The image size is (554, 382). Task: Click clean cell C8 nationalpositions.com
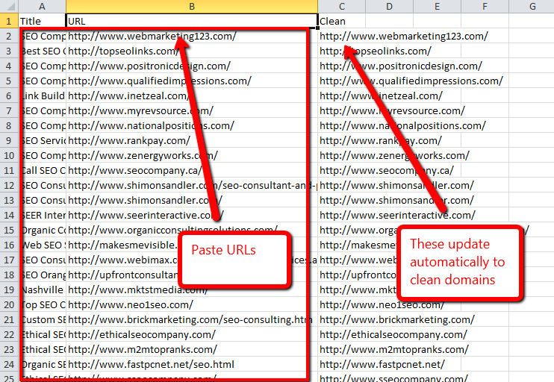click(x=342, y=125)
